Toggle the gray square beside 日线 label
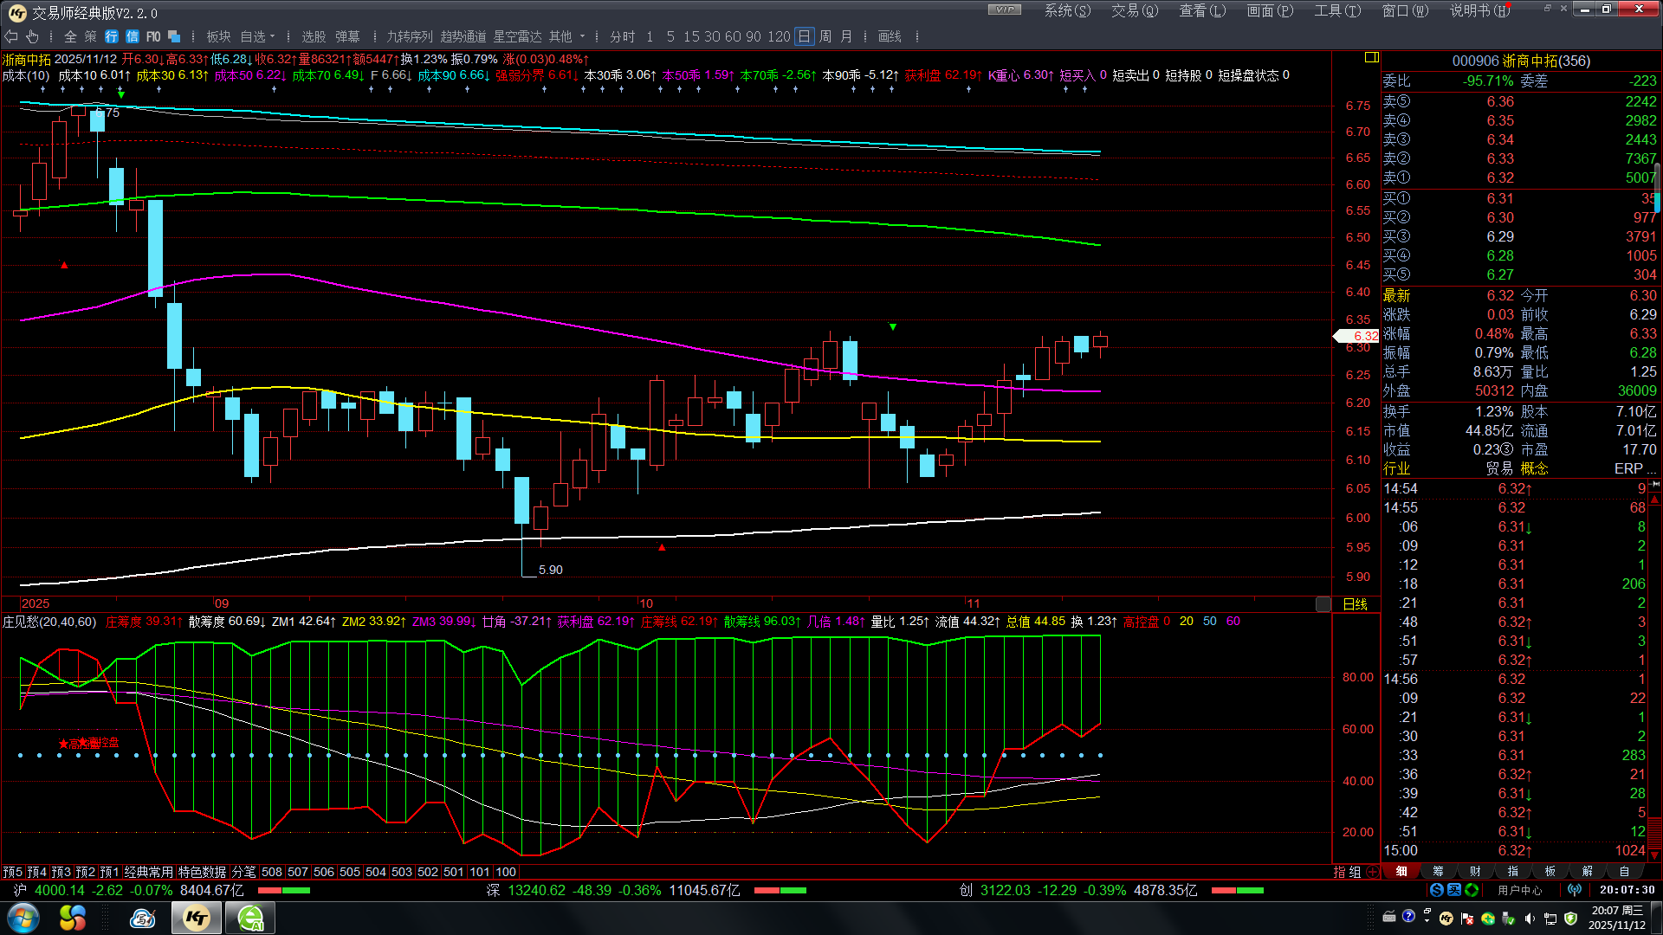 click(x=1323, y=604)
